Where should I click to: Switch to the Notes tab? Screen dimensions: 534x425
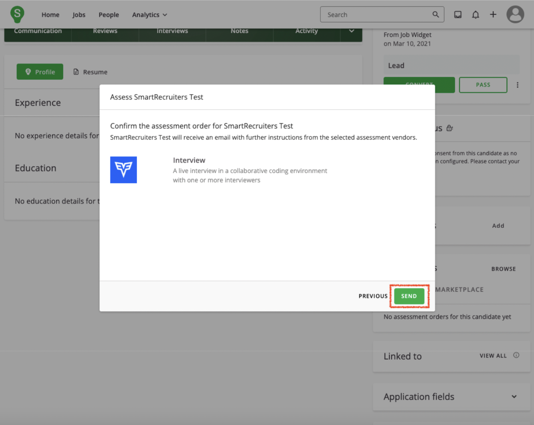click(240, 31)
